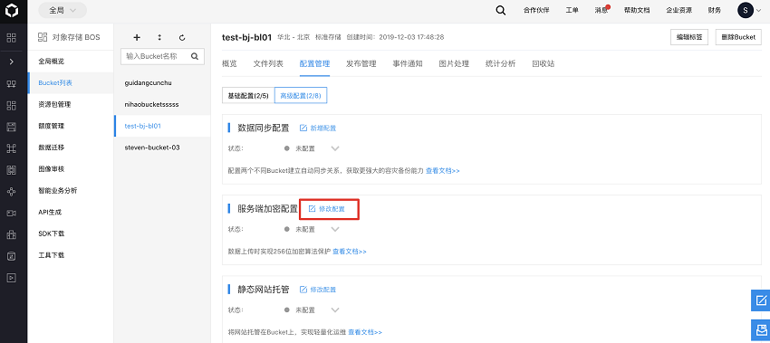Click the 编辑标签 button
This screenshot has height=343, width=770.
(689, 37)
